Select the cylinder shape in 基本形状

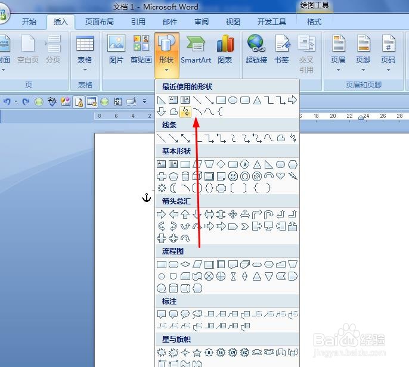click(185, 176)
